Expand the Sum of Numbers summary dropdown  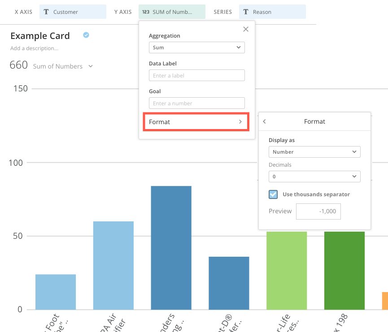coord(91,66)
